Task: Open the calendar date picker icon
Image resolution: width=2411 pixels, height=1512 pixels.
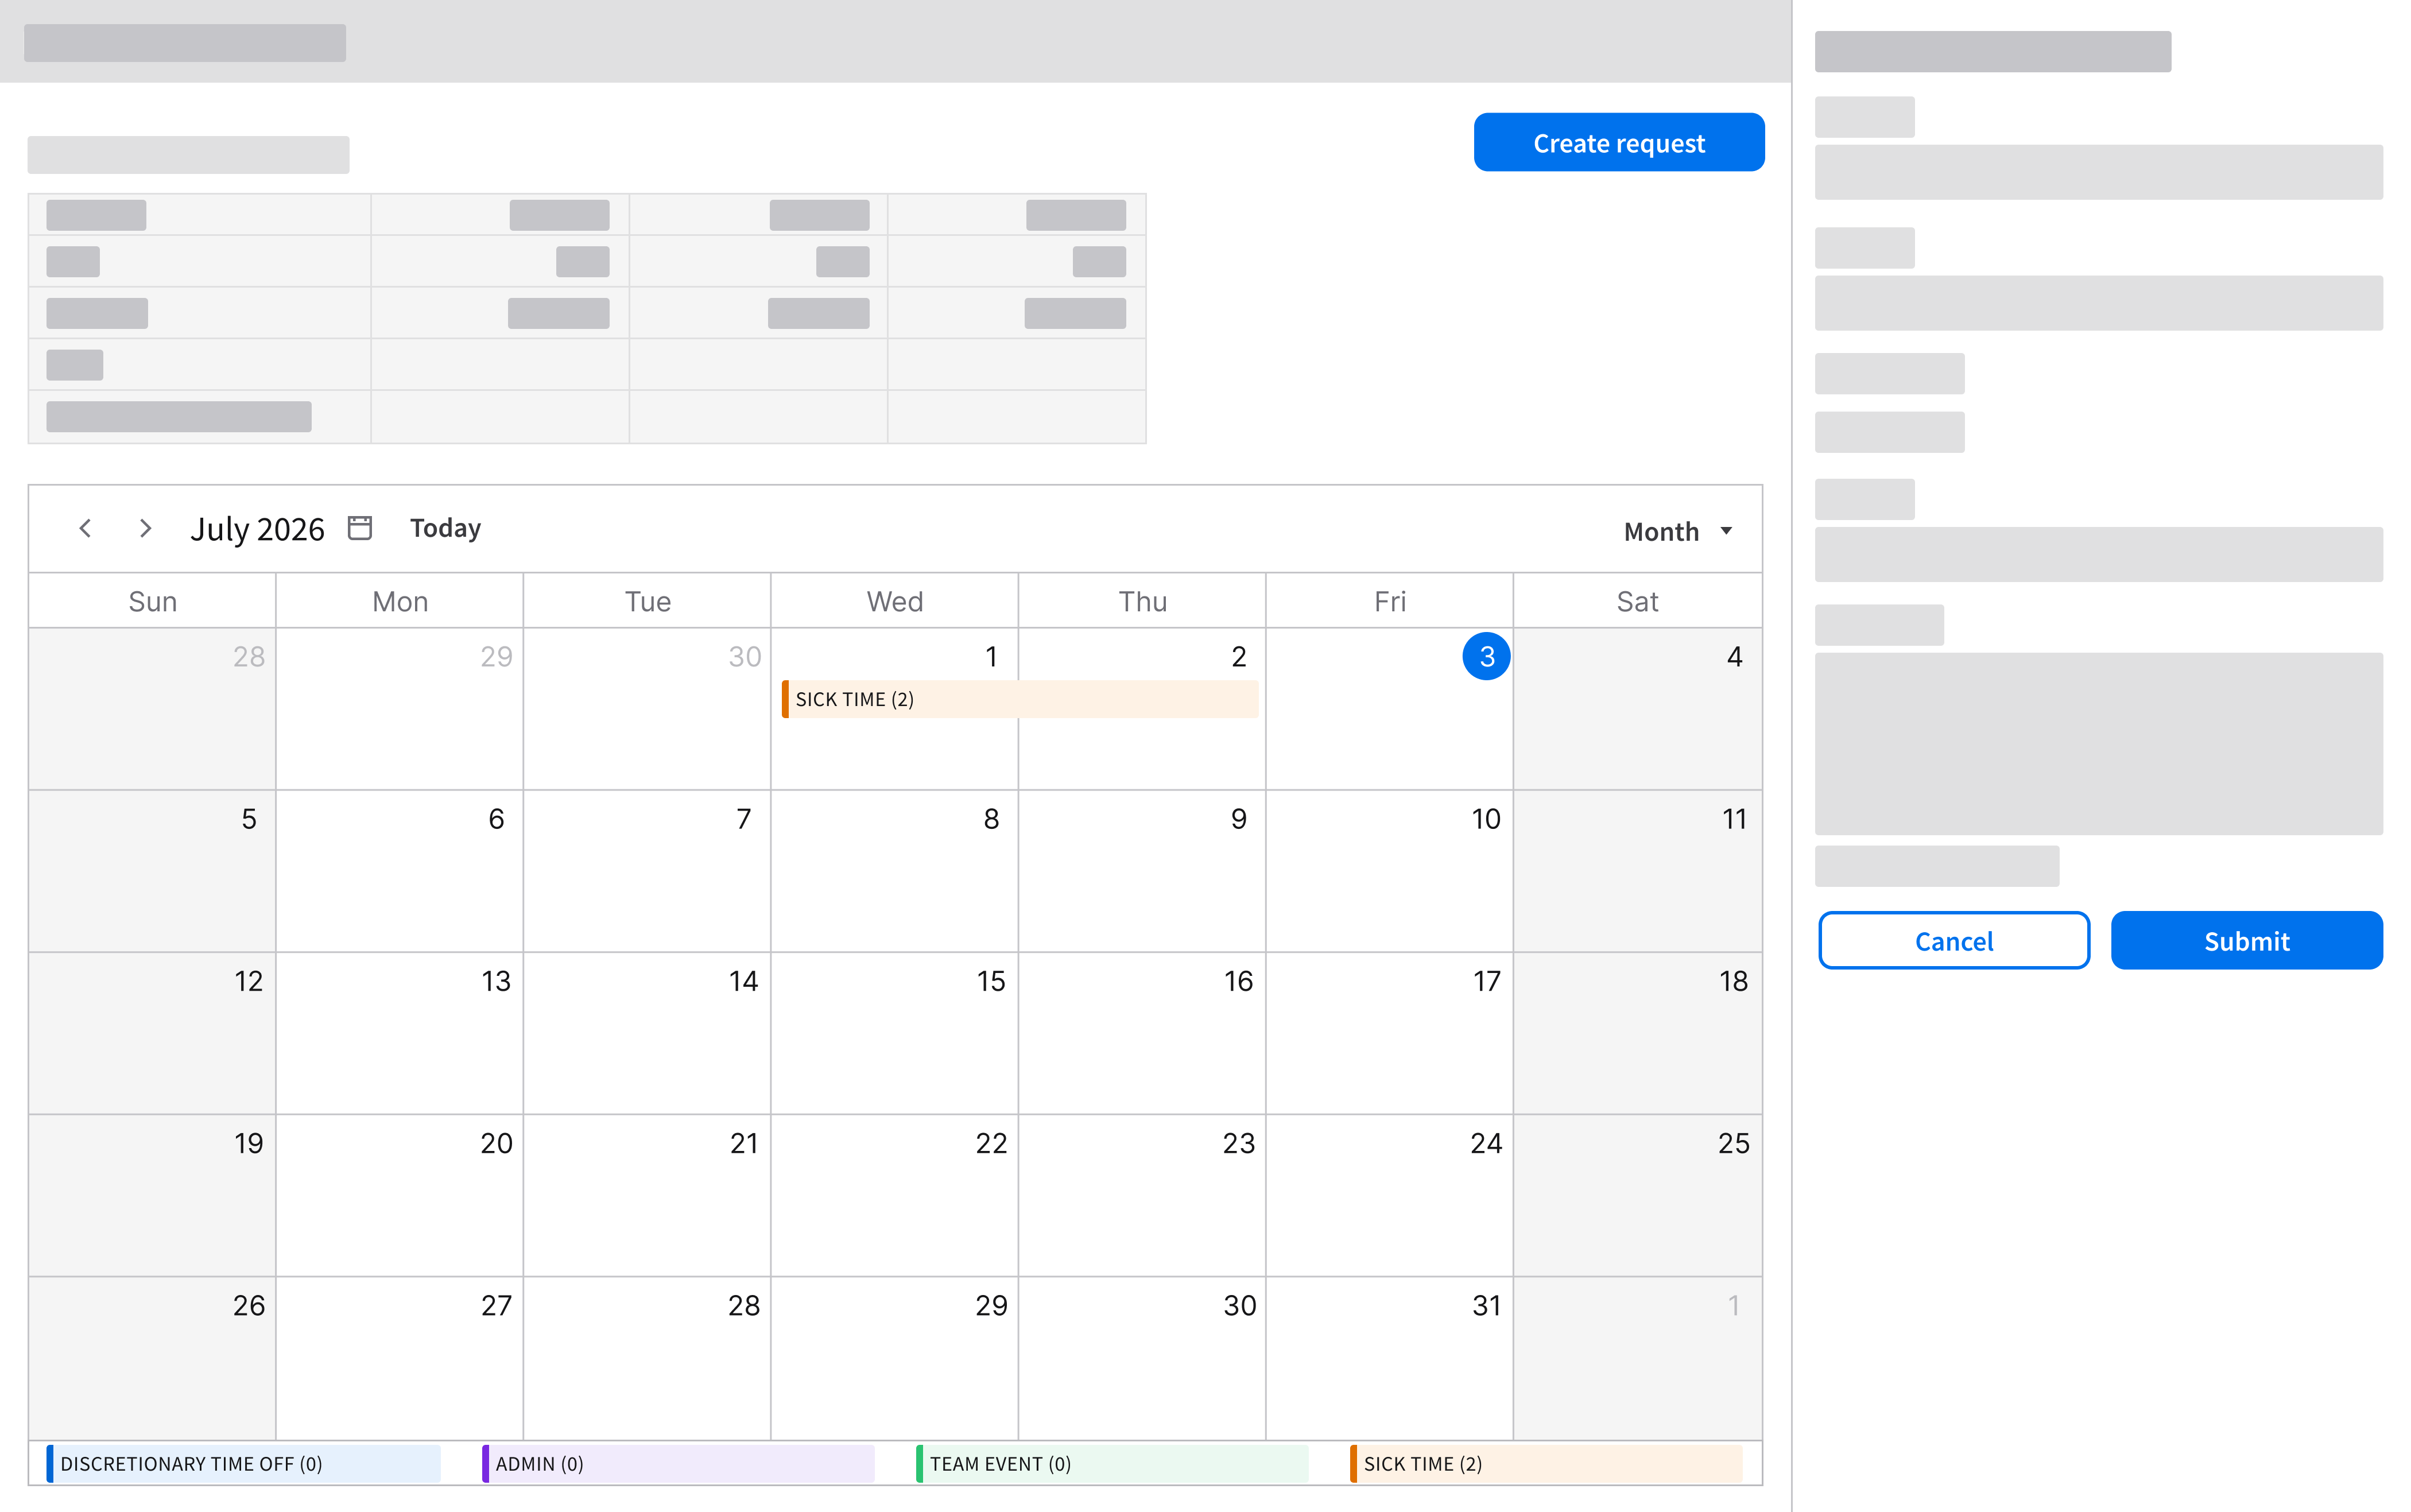Action: point(360,528)
